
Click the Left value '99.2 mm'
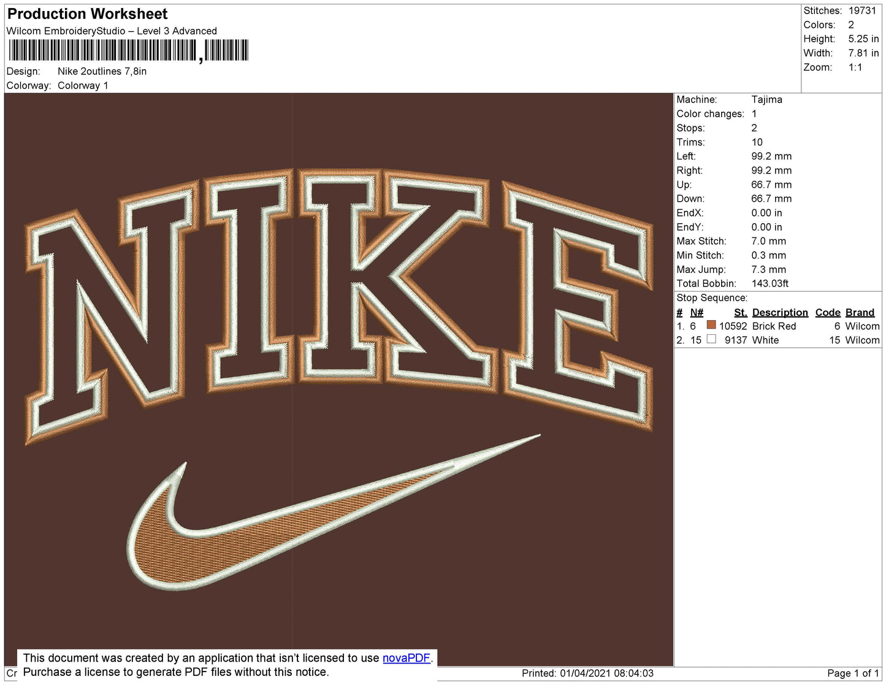771,156
